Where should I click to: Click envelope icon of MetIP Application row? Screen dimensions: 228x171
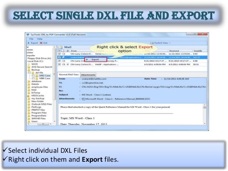coord(64,64)
